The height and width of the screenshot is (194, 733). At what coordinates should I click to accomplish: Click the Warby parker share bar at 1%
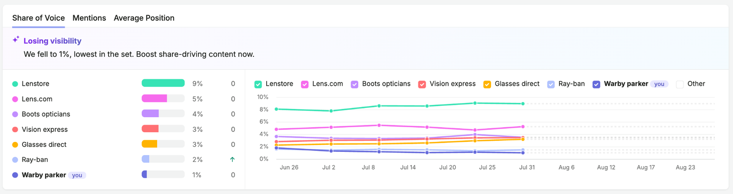click(163, 174)
